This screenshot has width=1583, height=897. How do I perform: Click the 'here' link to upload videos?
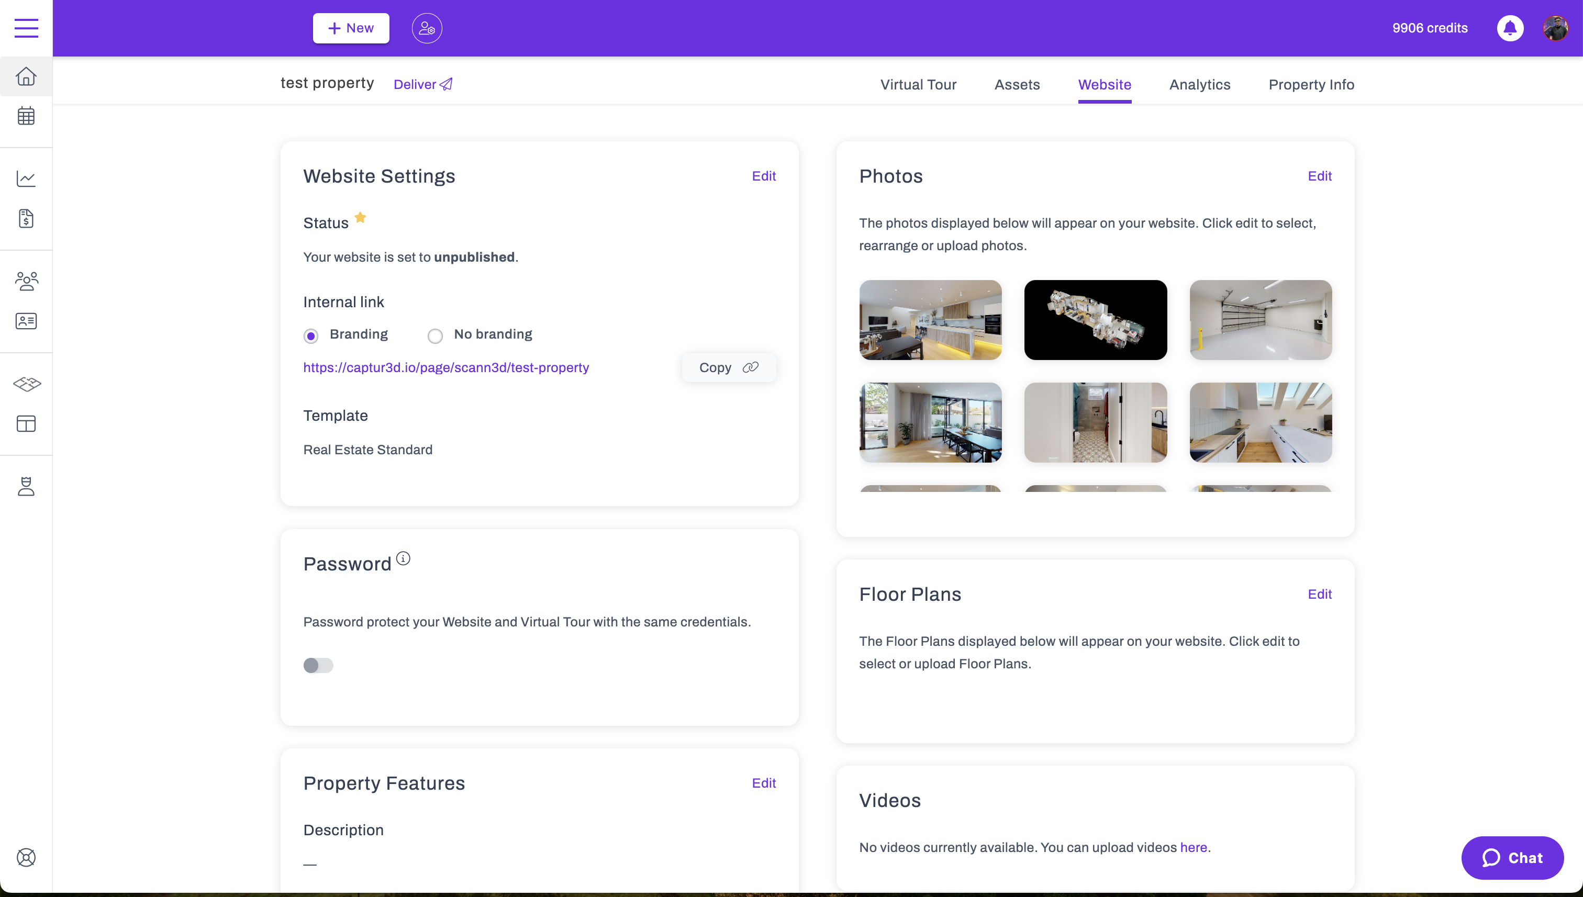point(1193,847)
